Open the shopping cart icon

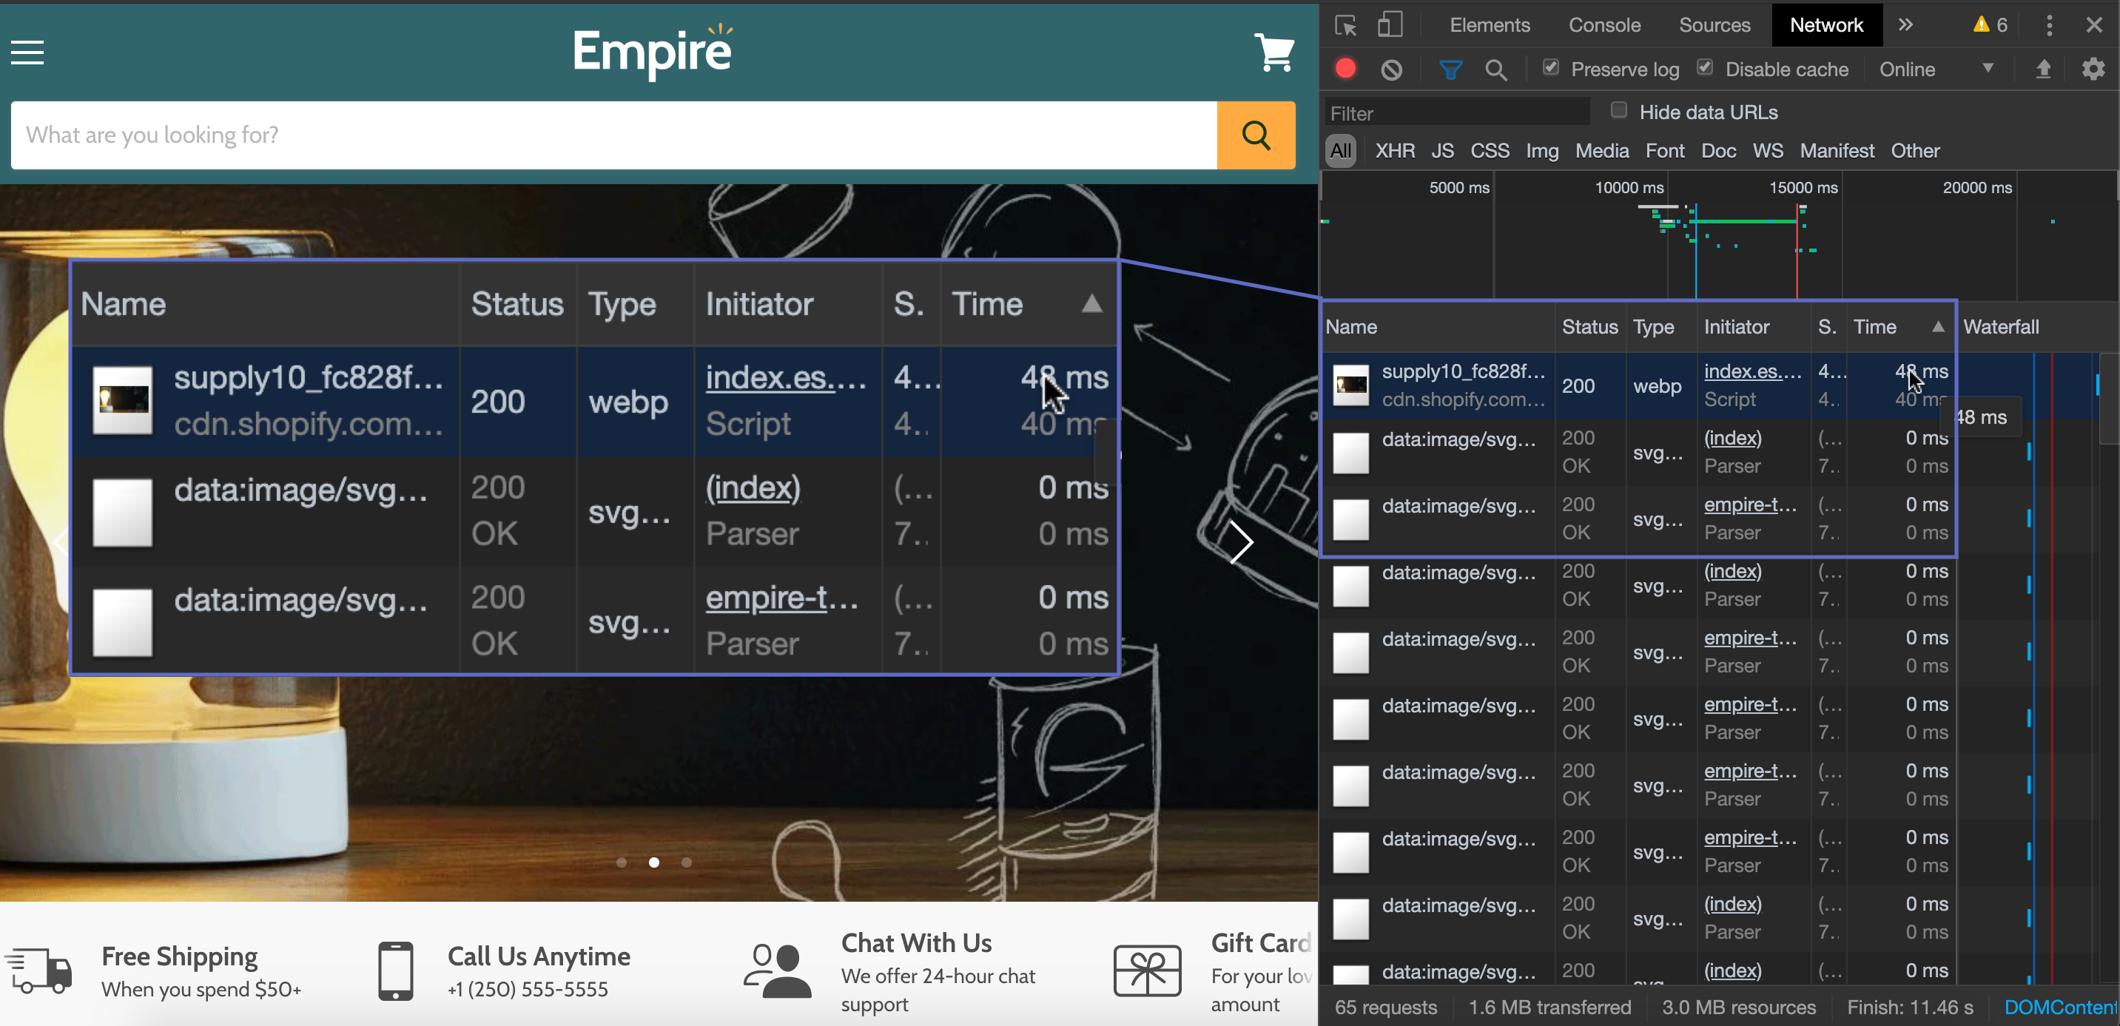click(1274, 52)
